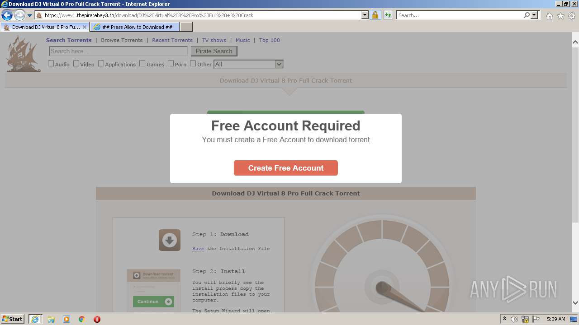
Task: Click the IE forward arrow button
Action: tap(19, 15)
